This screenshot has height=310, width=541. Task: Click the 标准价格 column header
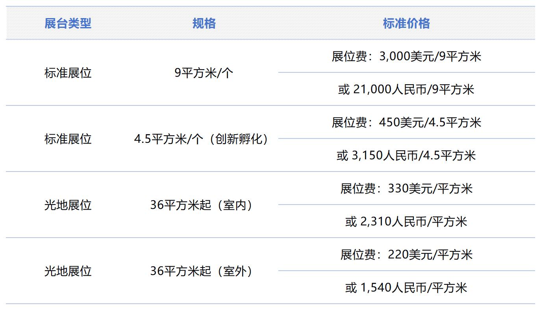406,24
